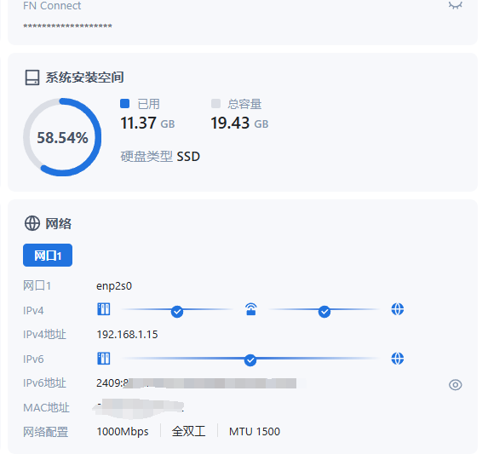
Task: Click the internet globe icon in IPv6 row
Action: [x=398, y=359]
